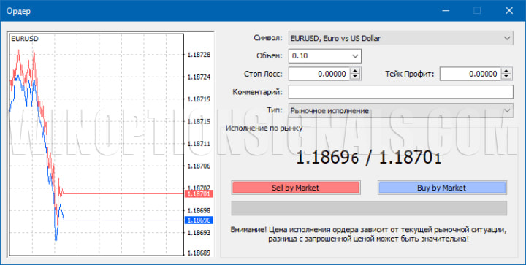Click the 1.18689 price axis label

pos(199,253)
